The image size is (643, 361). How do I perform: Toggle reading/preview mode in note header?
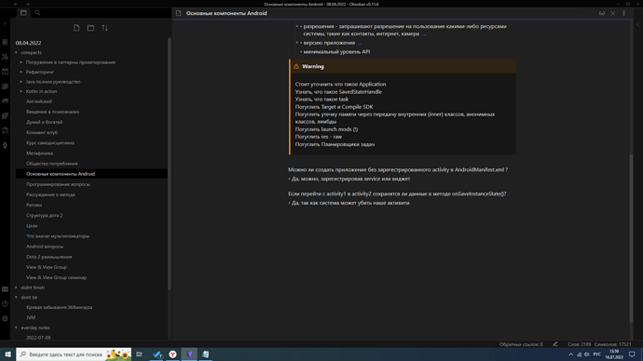[x=602, y=14]
